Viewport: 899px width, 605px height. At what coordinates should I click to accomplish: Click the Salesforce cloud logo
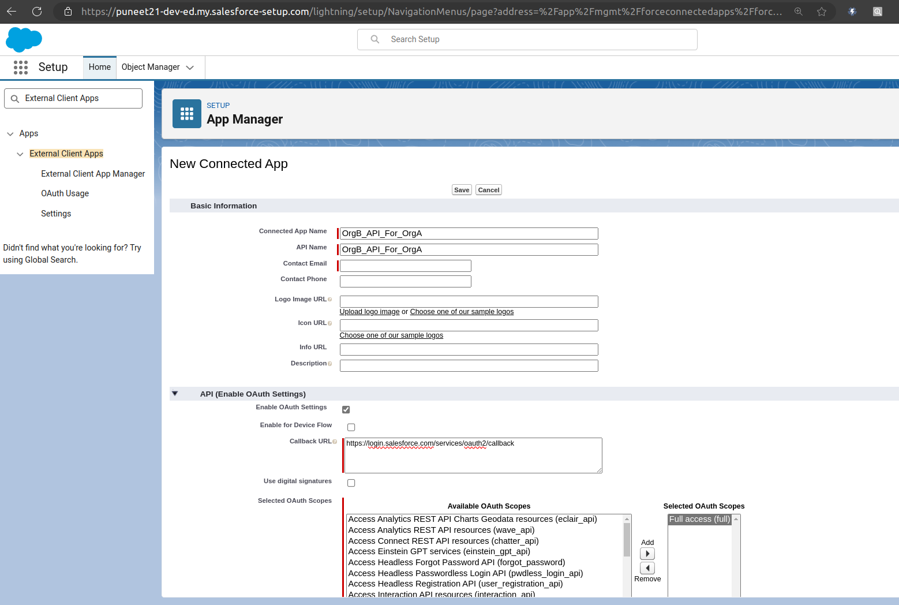click(24, 39)
